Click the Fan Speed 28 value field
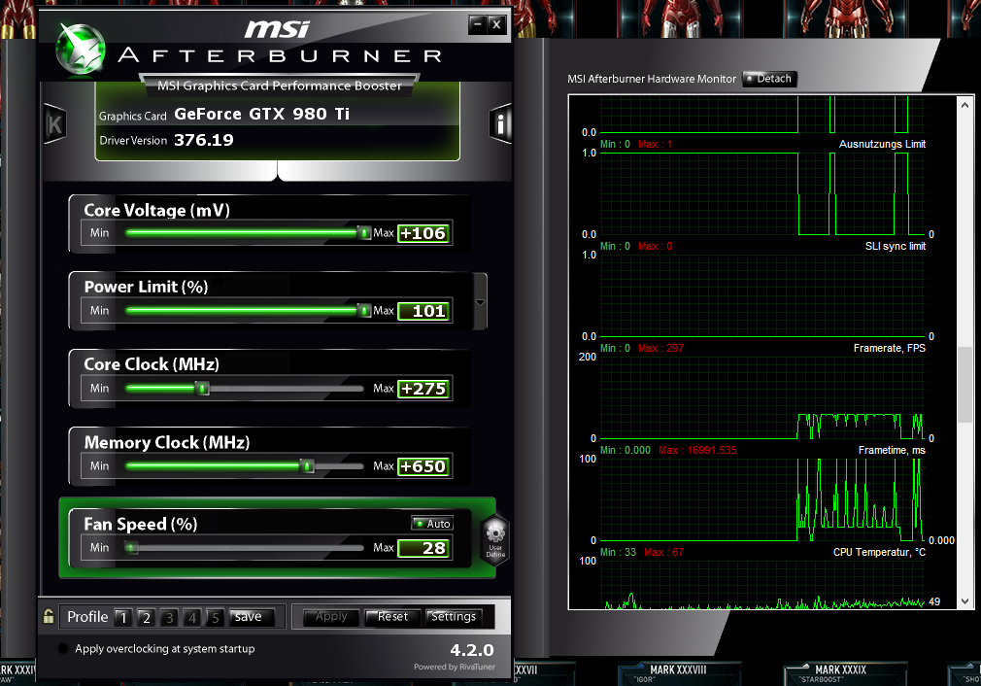This screenshot has width=981, height=686. coord(423,548)
